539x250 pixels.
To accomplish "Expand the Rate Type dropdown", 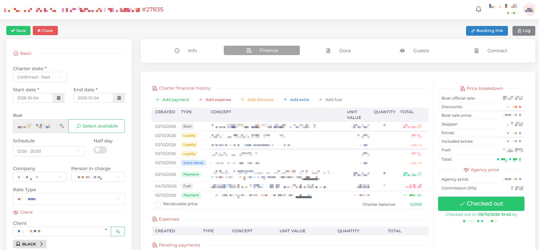I will pyautogui.click(x=69, y=199).
